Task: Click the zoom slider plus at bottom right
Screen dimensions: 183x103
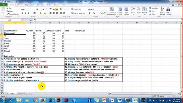Action: [x=182, y=96]
